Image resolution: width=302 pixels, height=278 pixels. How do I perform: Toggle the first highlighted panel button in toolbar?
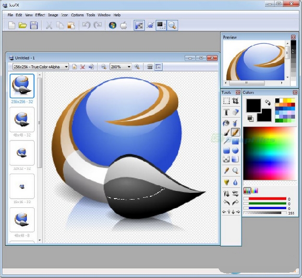tap(139, 25)
